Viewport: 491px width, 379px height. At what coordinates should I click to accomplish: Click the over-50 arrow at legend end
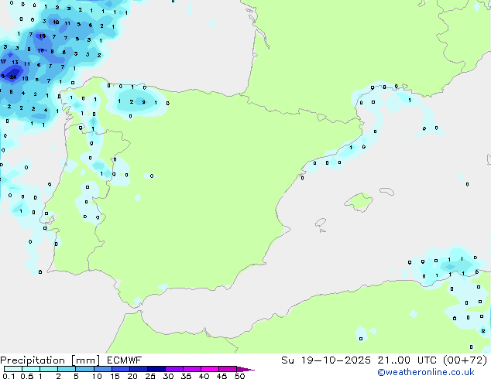point(245,369)
